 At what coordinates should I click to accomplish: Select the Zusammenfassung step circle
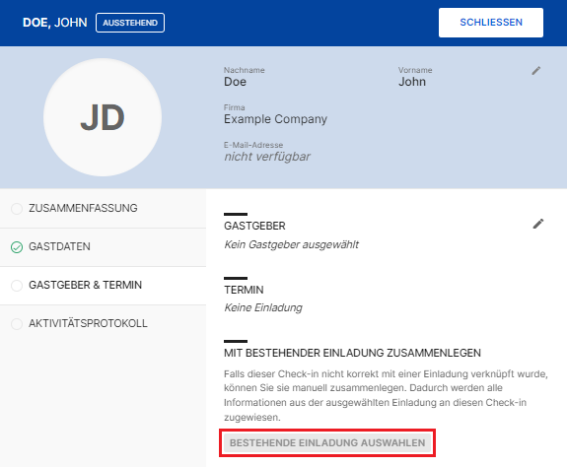point(17,209)
